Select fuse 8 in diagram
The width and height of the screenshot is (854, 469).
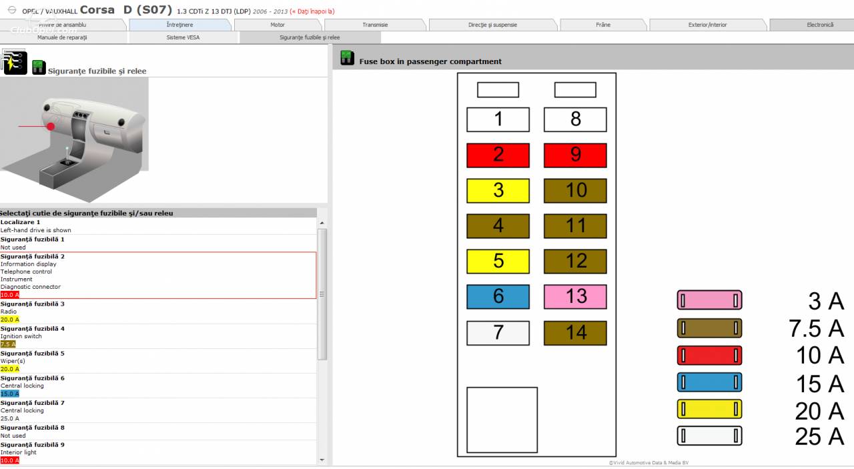pyautogui.click(x=575, y=119)
